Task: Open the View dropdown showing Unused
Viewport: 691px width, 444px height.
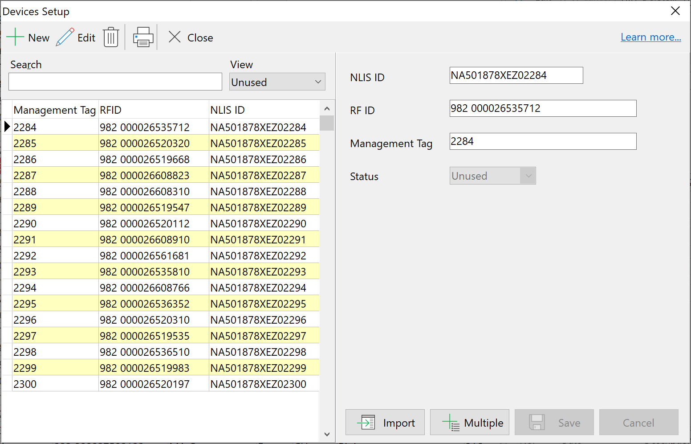Action: pyautogui.click(x=277, y=82)
